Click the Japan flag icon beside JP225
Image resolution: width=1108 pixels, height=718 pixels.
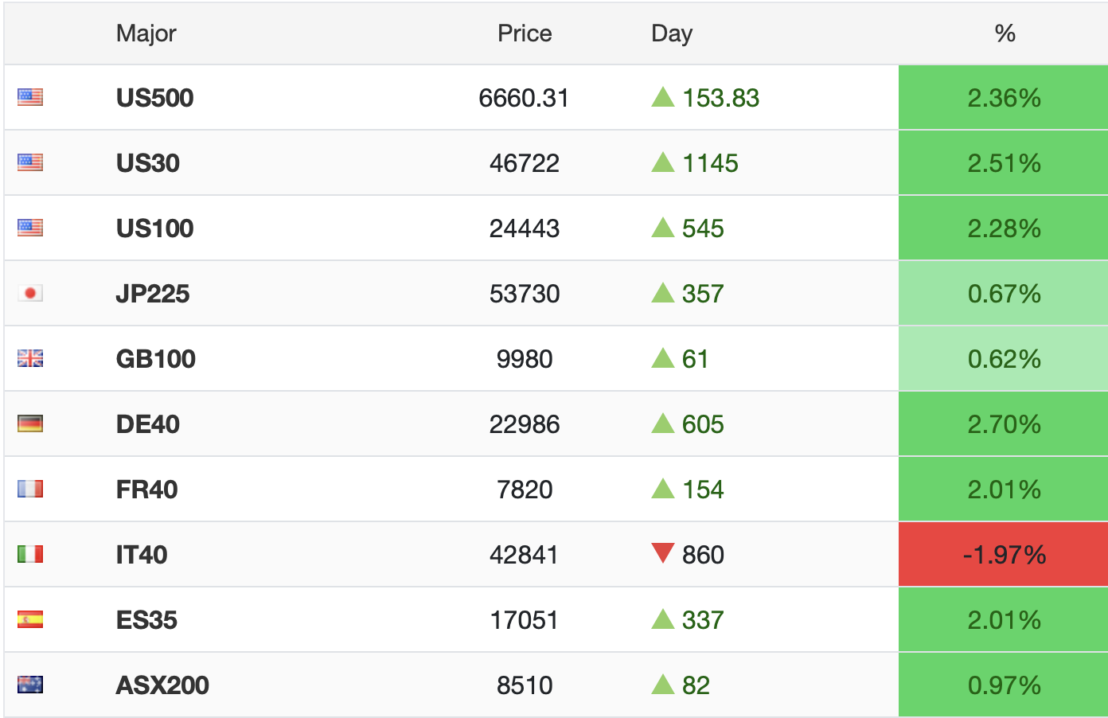point(30,294)
